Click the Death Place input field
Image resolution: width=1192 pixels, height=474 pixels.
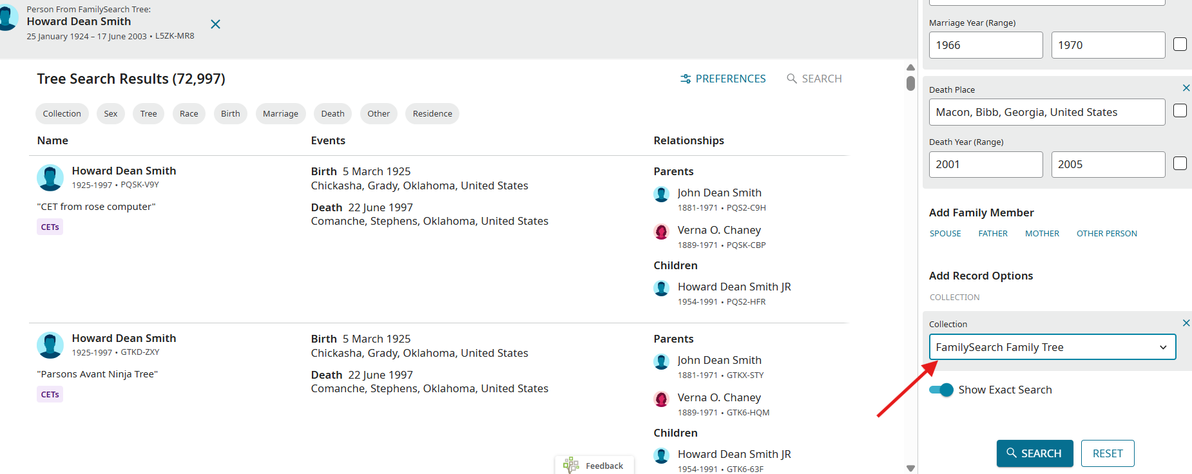1046,112
